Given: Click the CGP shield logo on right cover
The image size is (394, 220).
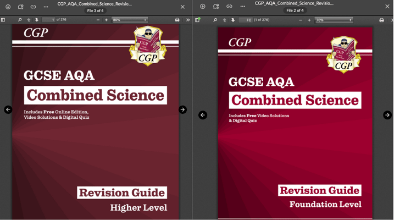Looking at the screenshot, I should (343, 55).
